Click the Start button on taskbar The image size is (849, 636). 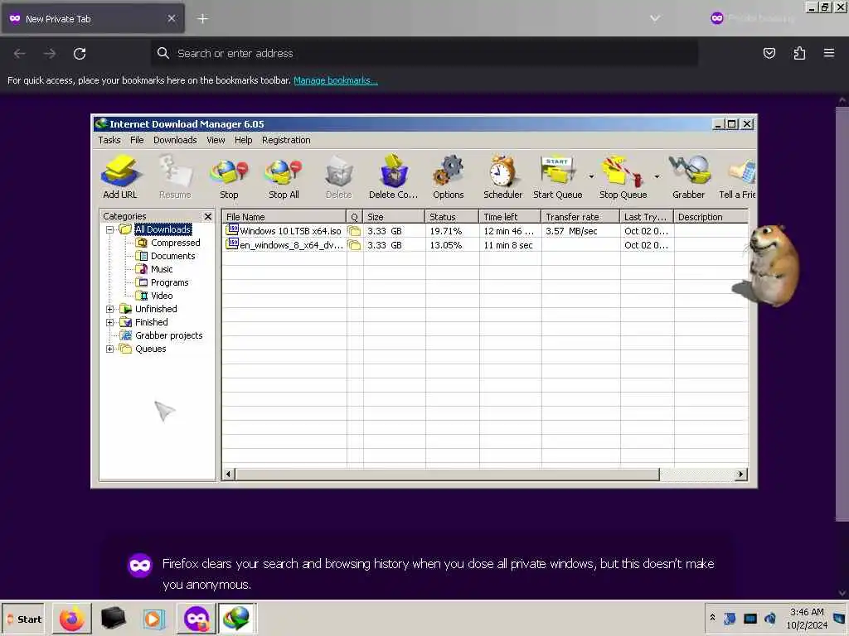pos(24,619)
